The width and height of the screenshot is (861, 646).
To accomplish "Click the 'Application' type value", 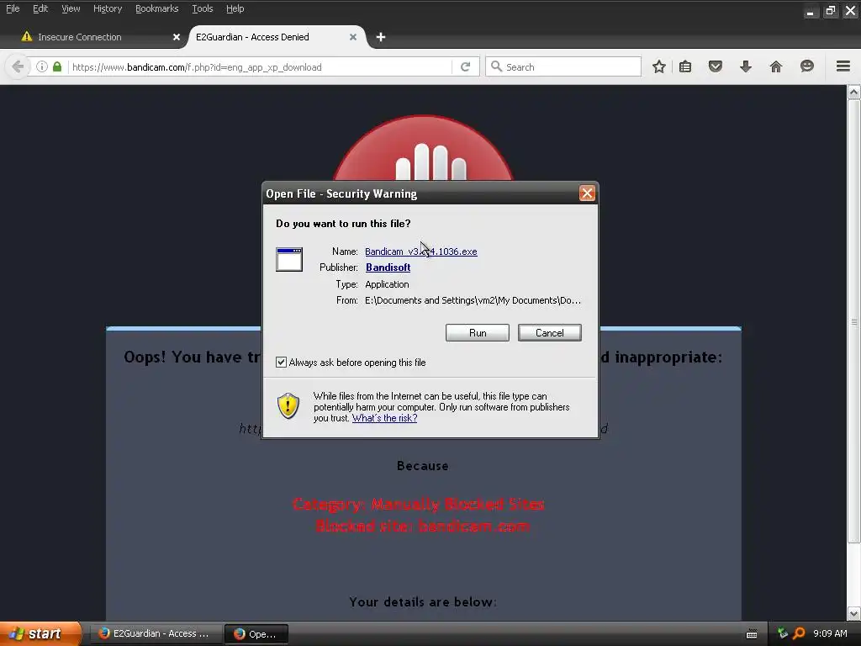I will [387, 284].
